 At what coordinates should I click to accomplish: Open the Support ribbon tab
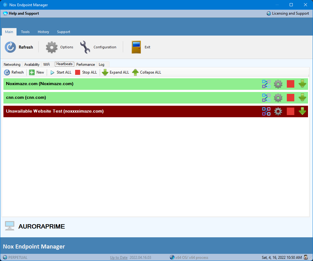tap(64, 32)
